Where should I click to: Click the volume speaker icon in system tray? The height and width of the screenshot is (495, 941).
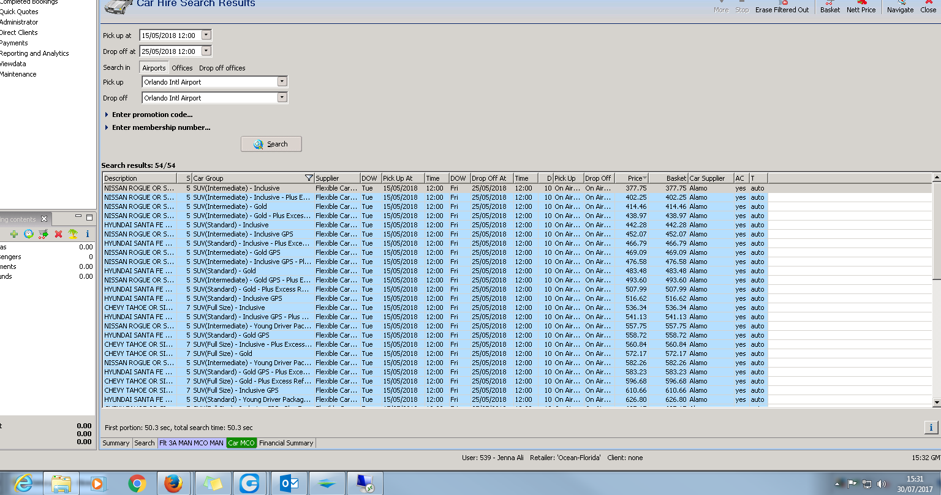click(x=882, y=484)
